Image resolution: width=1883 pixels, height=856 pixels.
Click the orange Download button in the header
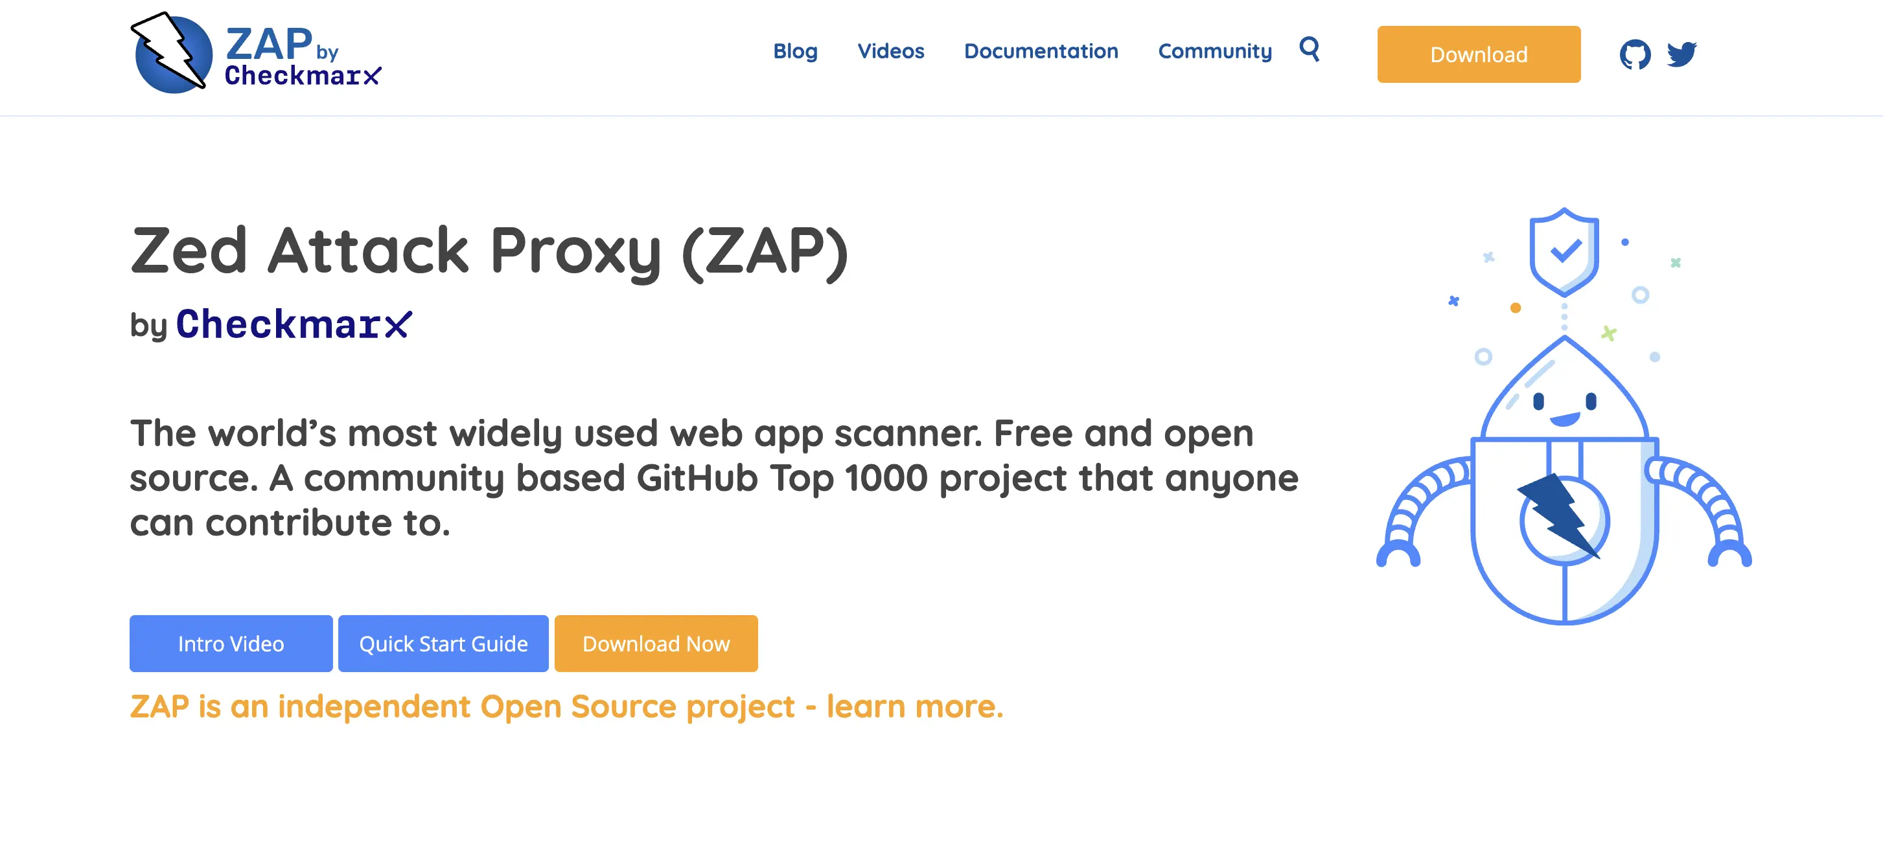pos(1478,53)
